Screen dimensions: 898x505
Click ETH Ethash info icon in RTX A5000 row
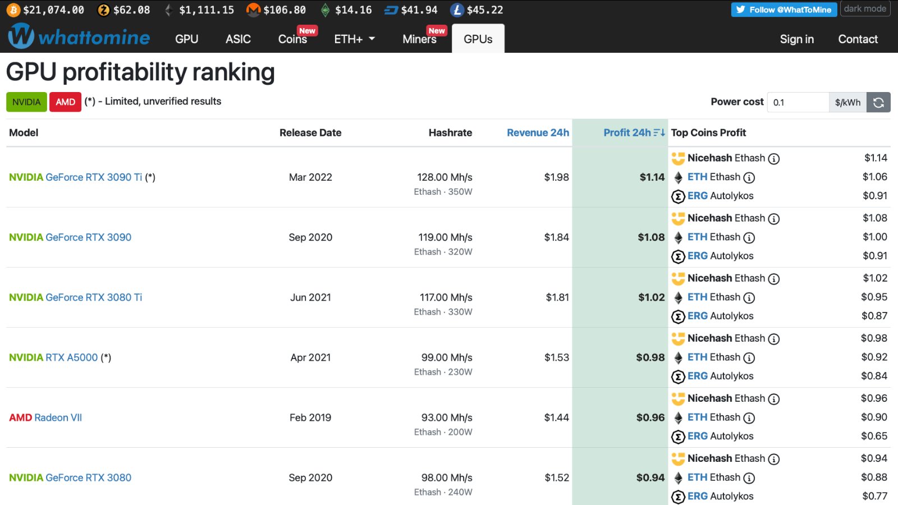(749, 358)
